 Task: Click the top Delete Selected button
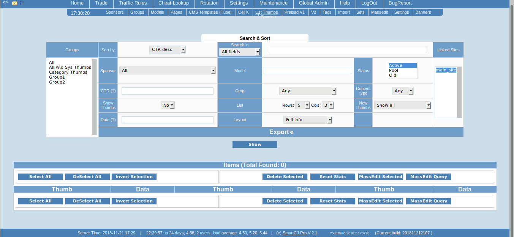285,177
